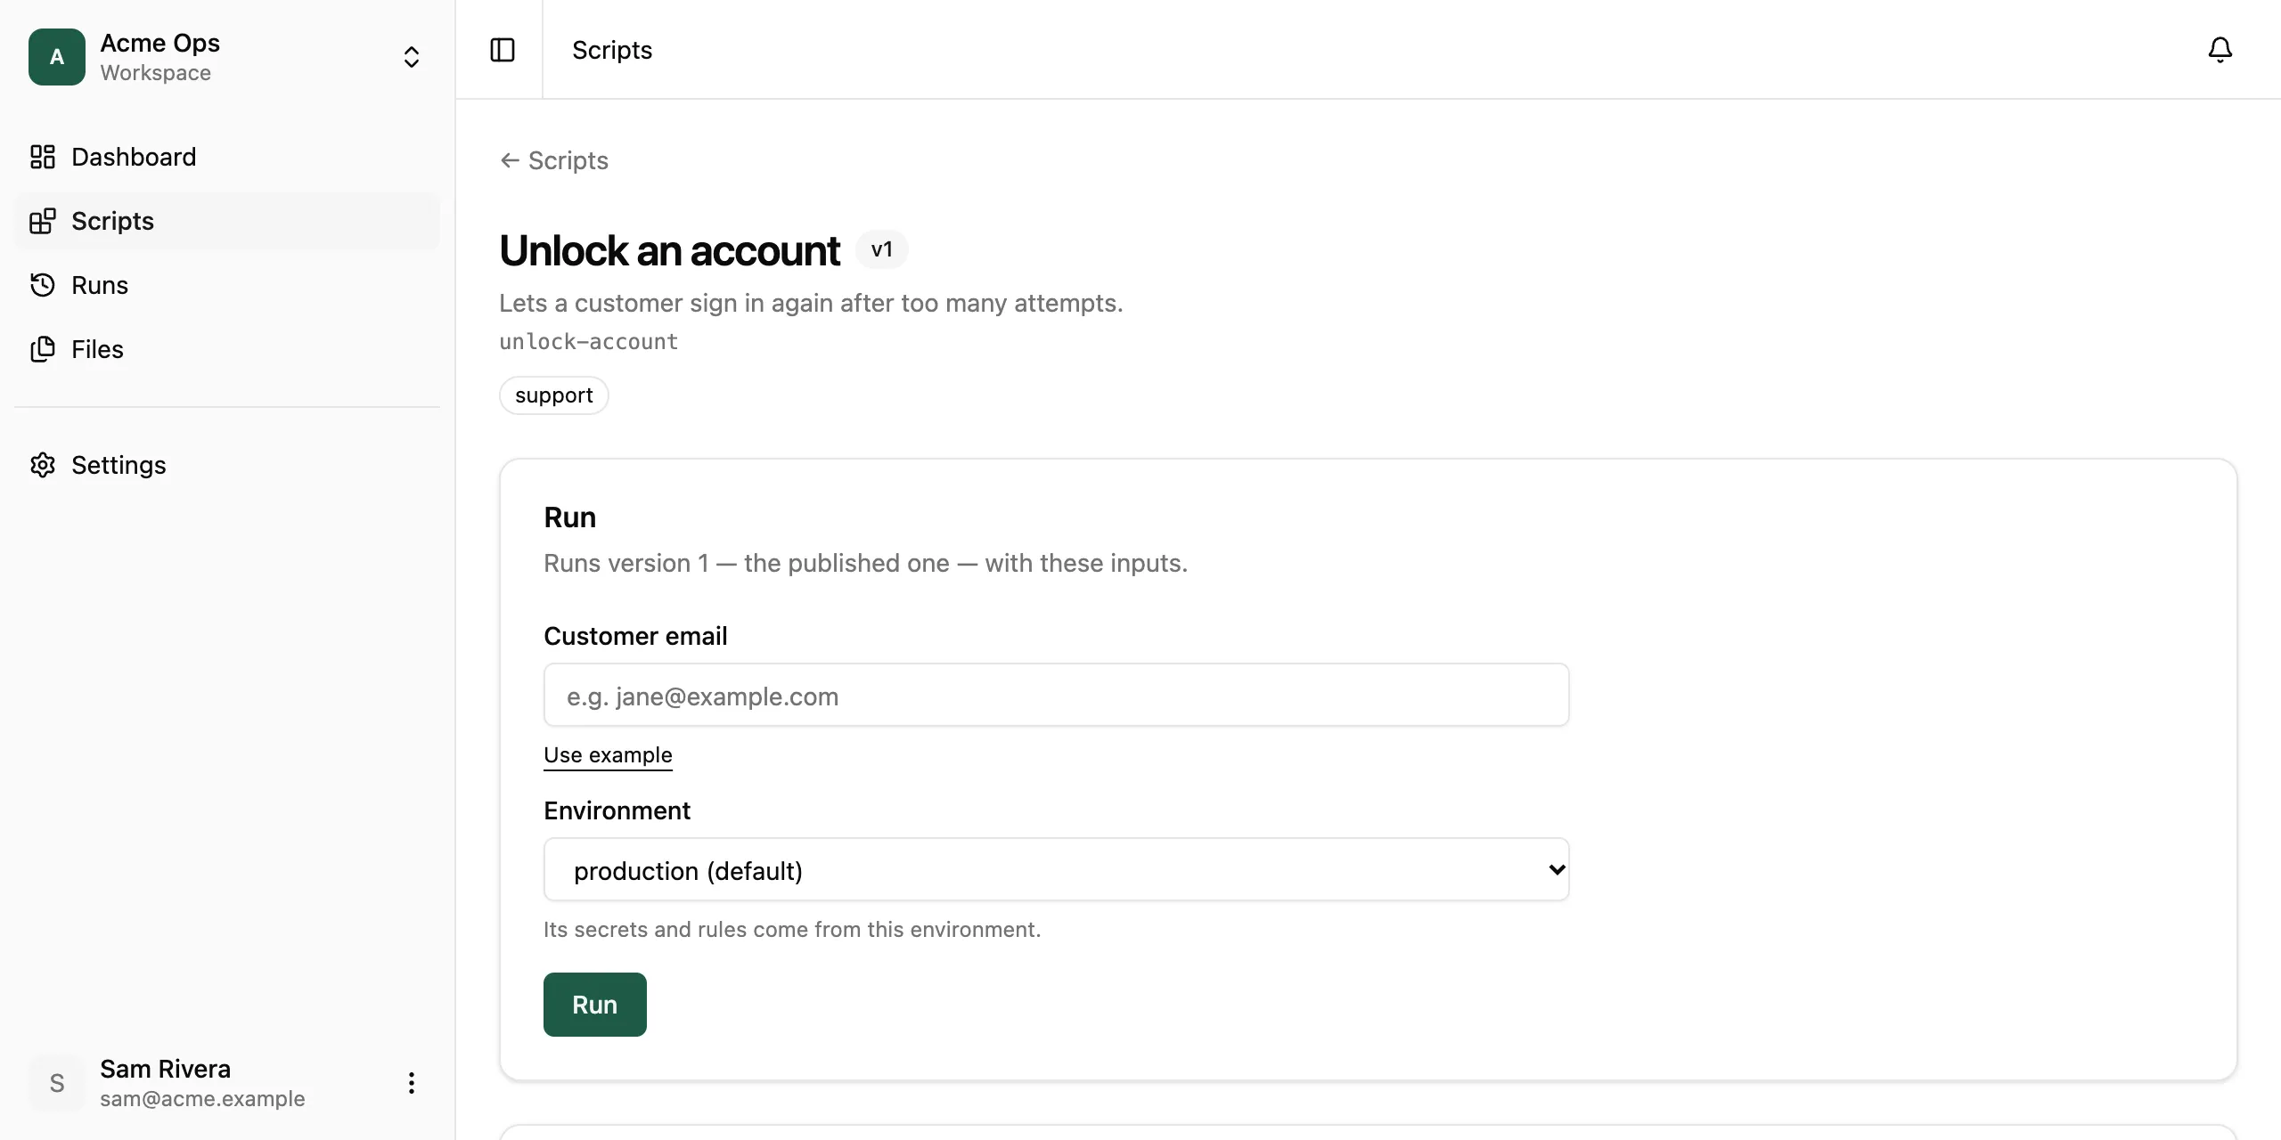Open notifications bell
Image resolution: width=2281 pixels, height=1140 pixels.
coord(2220,50)
